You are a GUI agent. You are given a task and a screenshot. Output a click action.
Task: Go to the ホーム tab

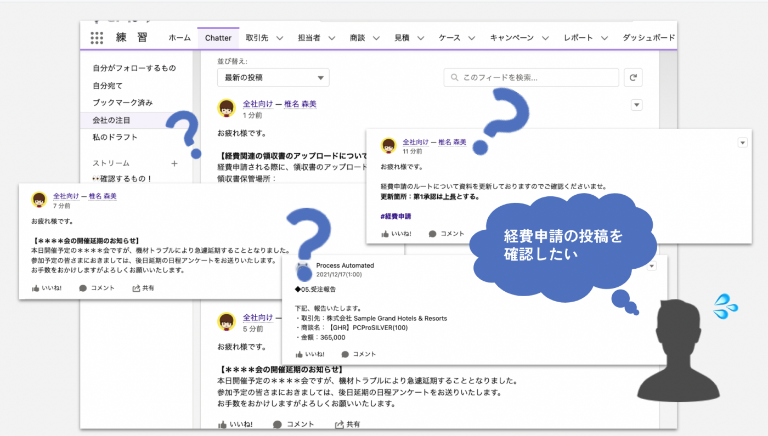coord(179,38)
